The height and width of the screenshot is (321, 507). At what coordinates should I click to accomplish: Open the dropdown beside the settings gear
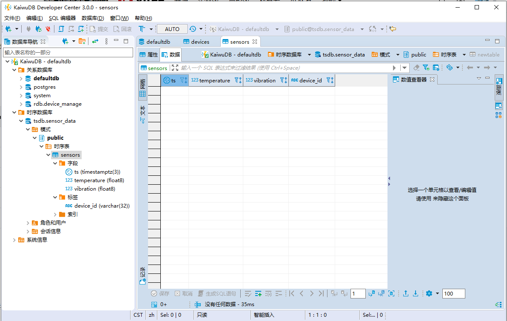438,293
